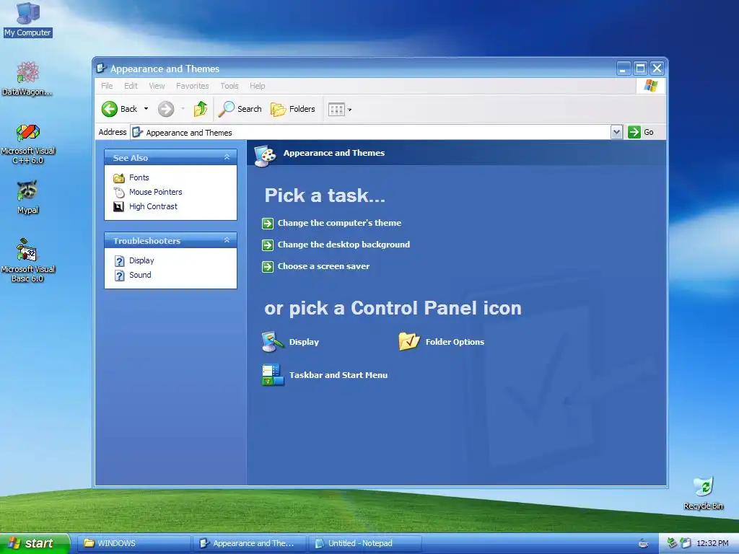Click the Views grid icon
This screenshot has height=554, width=739.
(x=336, y=110)
